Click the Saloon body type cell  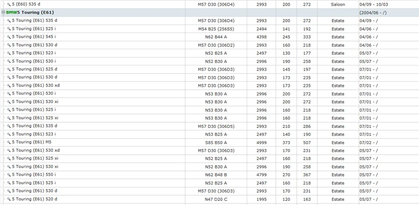click(338, 5)
